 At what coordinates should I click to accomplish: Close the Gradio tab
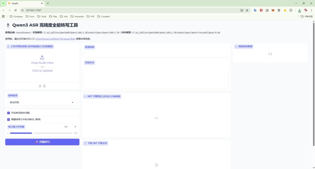pos(42,3)
